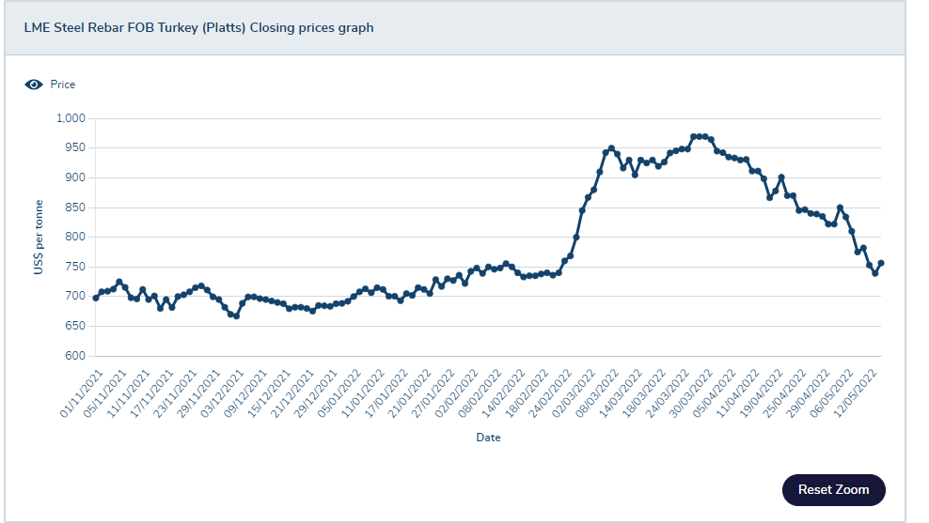
Task: Click the 24/02/2022 date label
Action: pos(550,394)
